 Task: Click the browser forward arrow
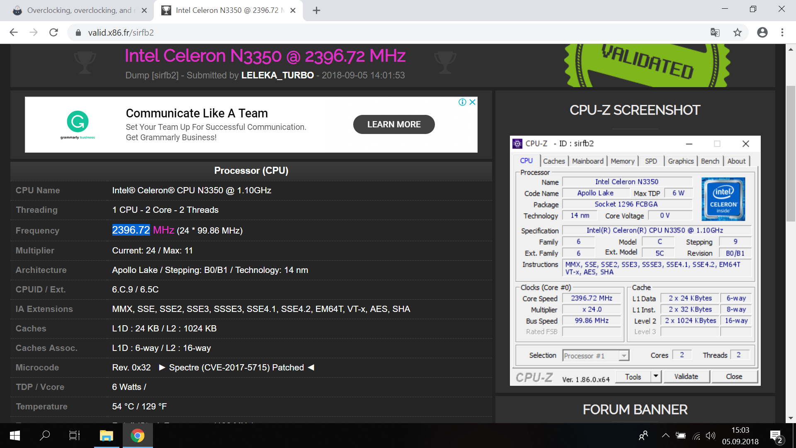[34, 32]
